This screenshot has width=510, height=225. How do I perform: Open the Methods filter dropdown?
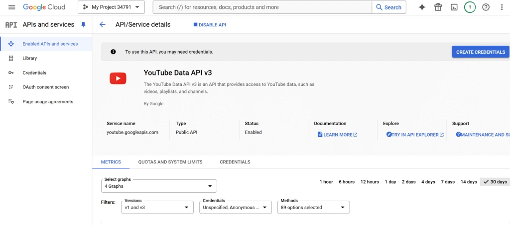click(x=314, y=207)
